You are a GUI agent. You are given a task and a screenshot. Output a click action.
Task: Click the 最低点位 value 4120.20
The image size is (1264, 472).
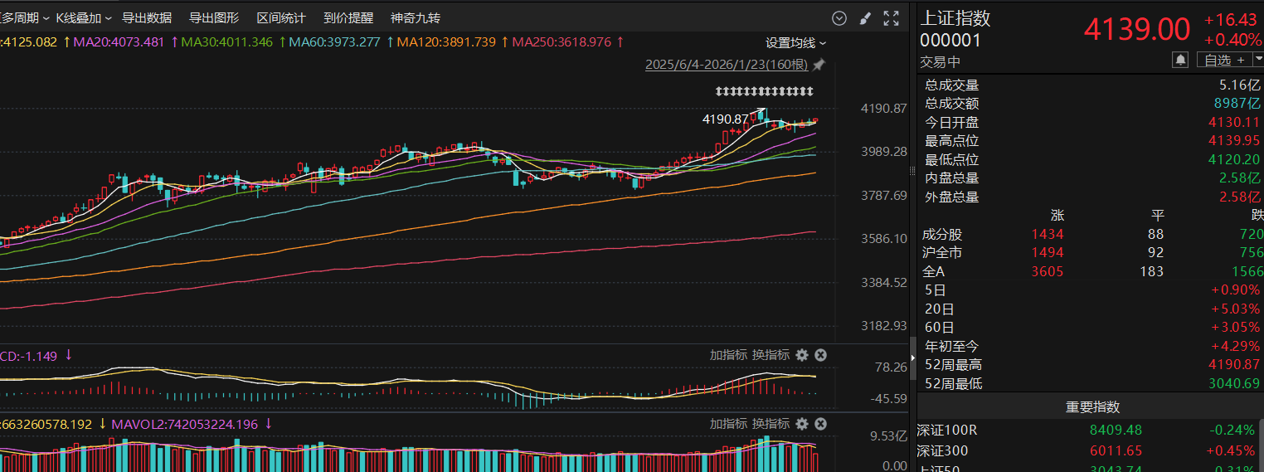tap(1234, 159)
